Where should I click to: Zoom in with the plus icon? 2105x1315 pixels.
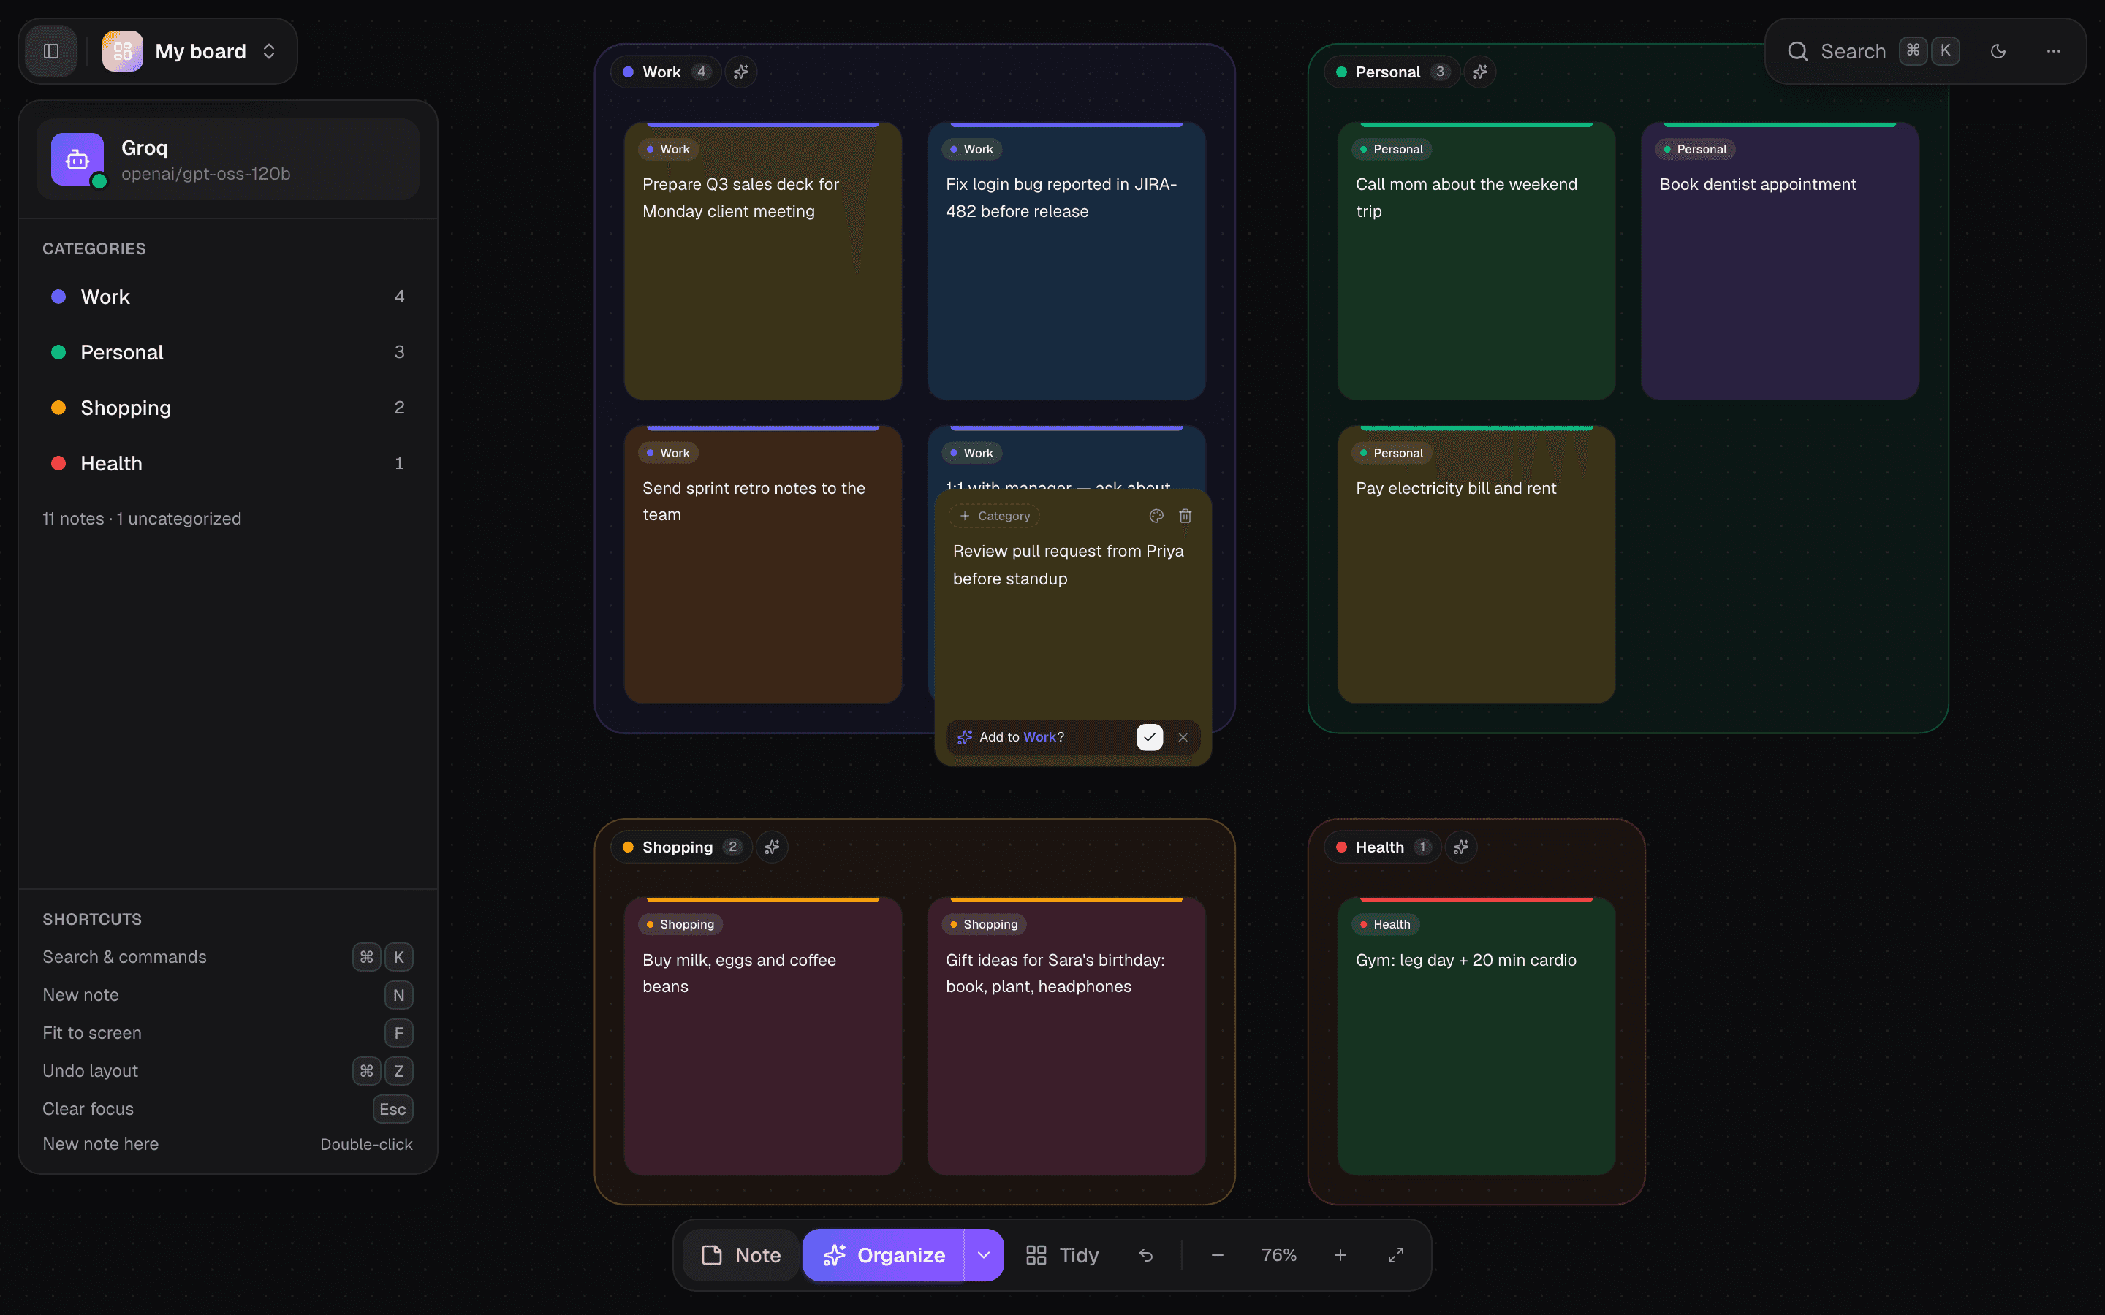pyautogui.click(x=1340, y=1255)
